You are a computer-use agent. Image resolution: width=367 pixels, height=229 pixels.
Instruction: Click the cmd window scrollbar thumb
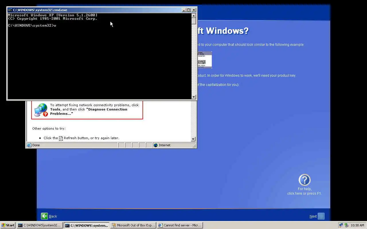(194, 21)
